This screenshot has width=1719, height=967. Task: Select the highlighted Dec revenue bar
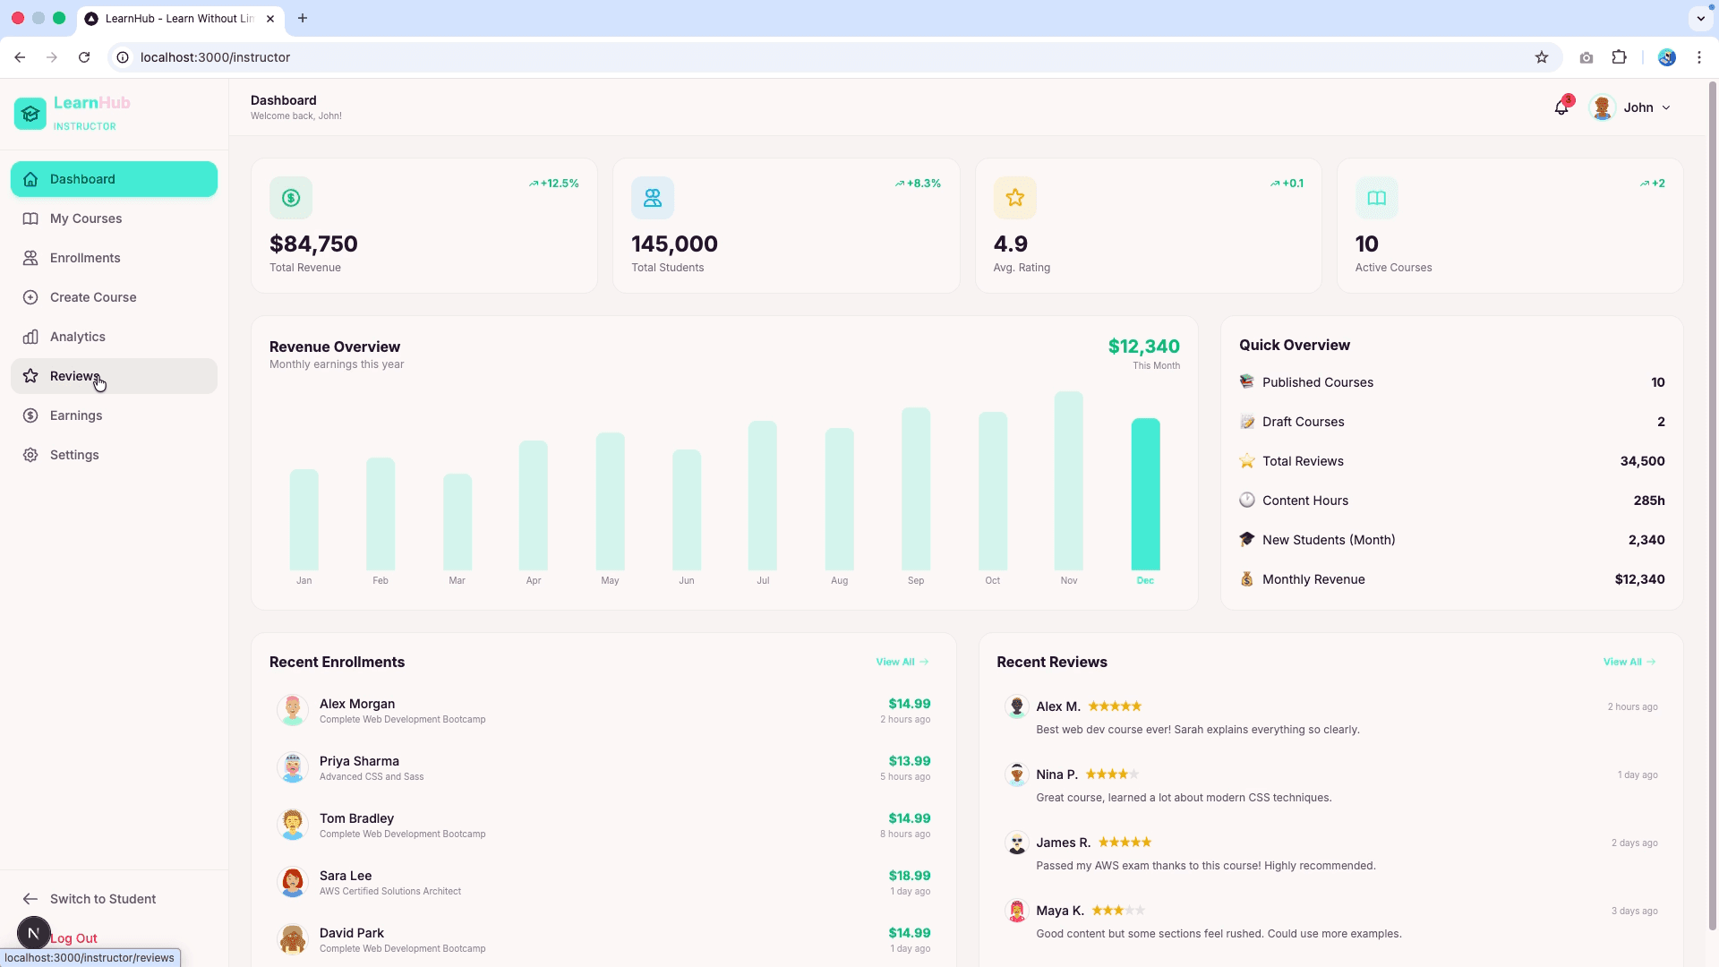[x=1145, y=494]
